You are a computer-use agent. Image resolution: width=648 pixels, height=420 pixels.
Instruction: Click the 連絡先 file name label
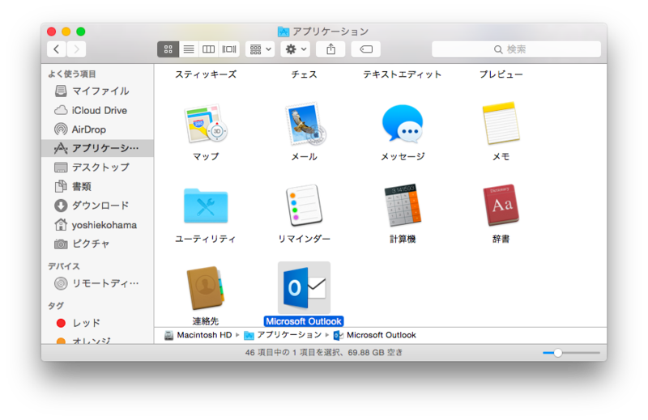206,321
